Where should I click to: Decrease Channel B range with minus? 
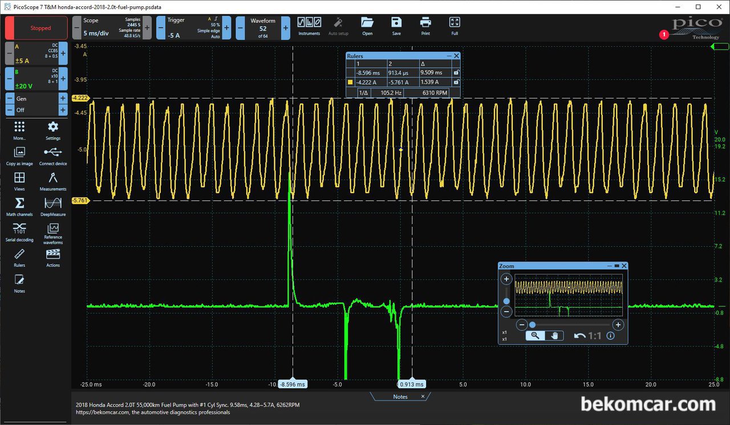(x=9, y=78)
